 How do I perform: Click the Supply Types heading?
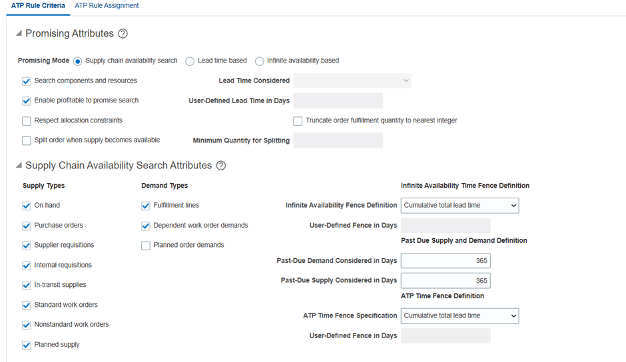[43, 186]
